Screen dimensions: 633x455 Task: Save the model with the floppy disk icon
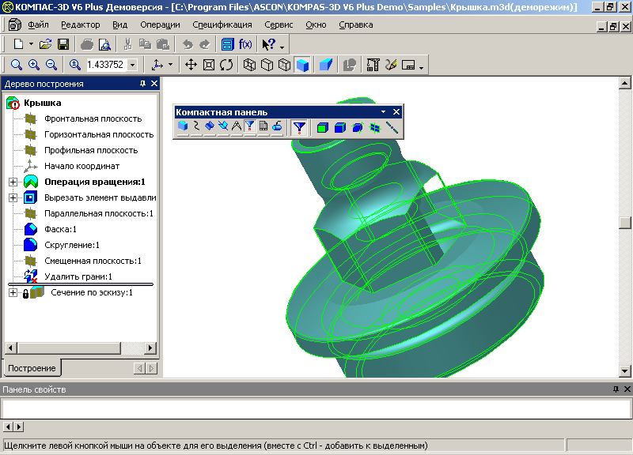[x=63, y=44]
